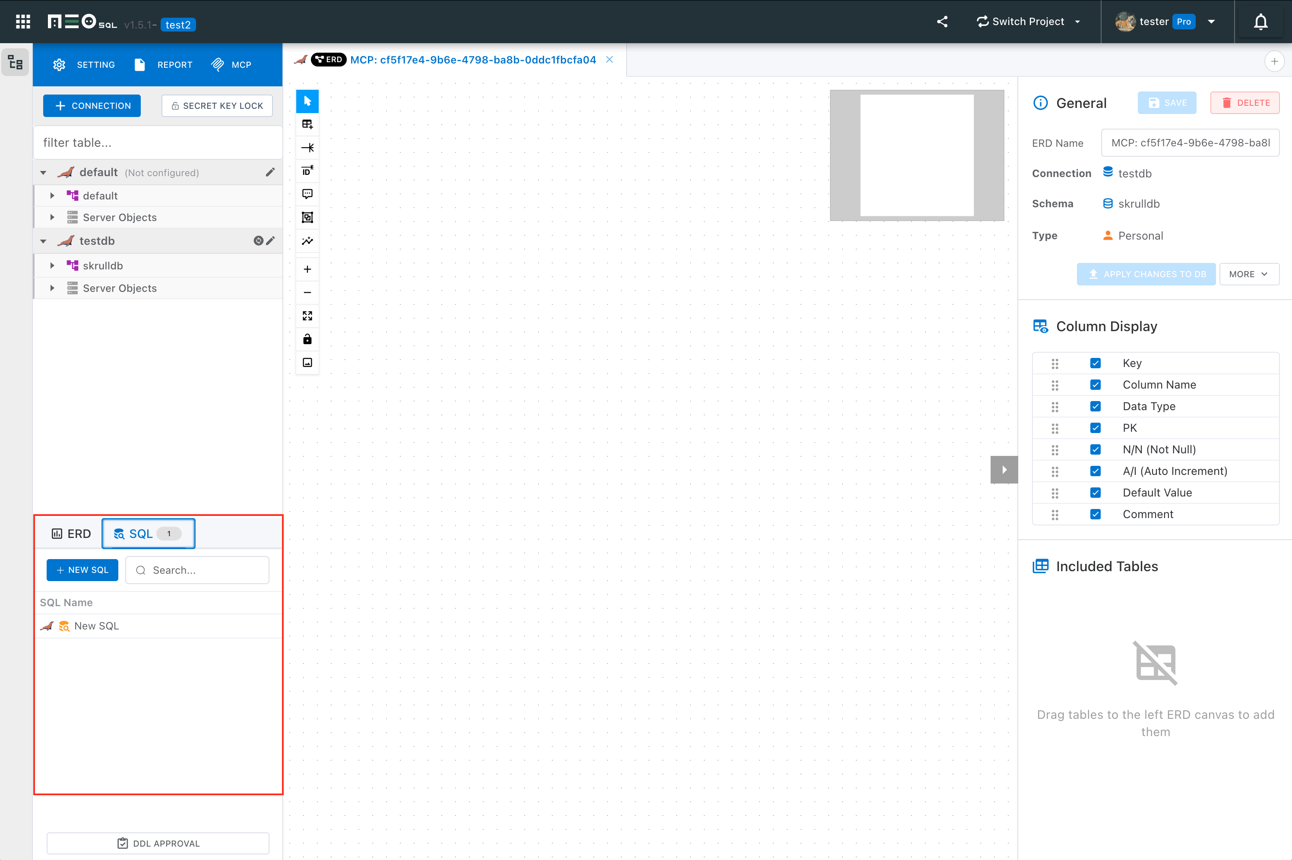1292x860 pixels.
Task: Click the DELETE button
Action: coord(1245,103)
